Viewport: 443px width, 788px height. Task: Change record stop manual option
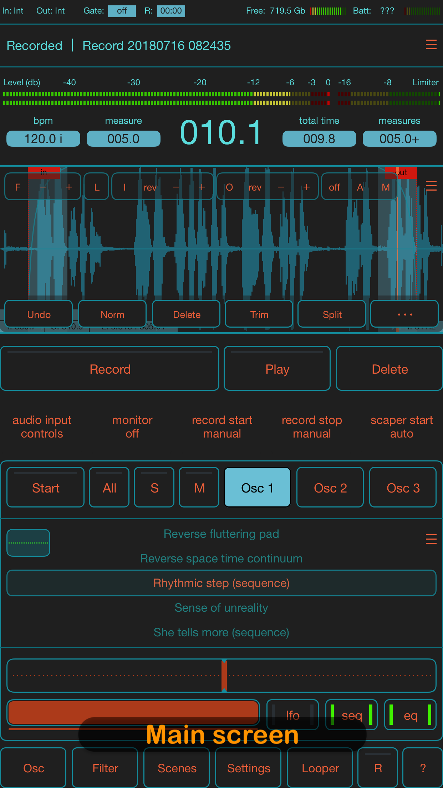point(312,426)
